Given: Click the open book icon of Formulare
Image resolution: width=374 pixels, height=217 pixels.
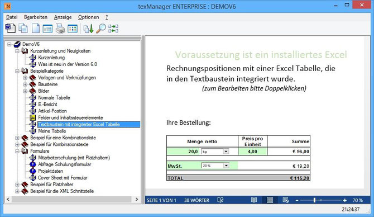Looking at the screenshot, I should [x=25, y=151].
